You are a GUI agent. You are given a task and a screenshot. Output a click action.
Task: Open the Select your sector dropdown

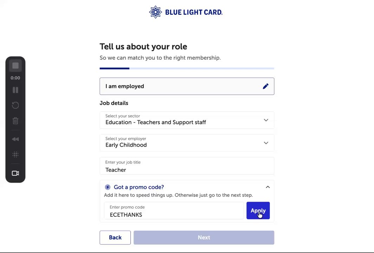(x=187, y=120)
